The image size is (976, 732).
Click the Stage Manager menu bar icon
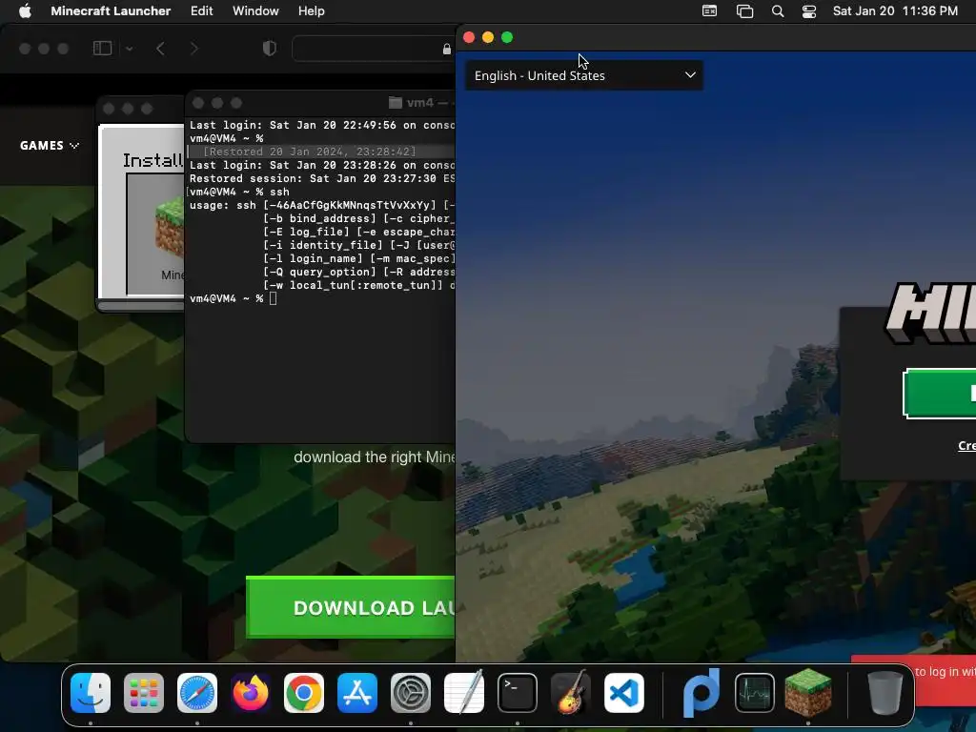tap(744, 11)
